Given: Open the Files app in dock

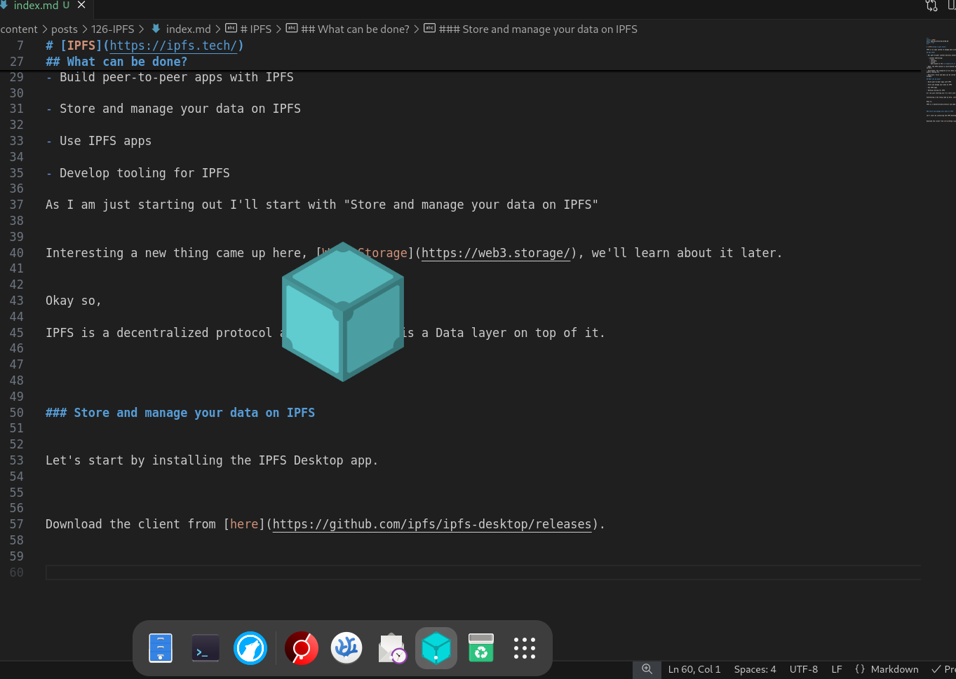Looking at the screenshot, I should click(161, 647).
